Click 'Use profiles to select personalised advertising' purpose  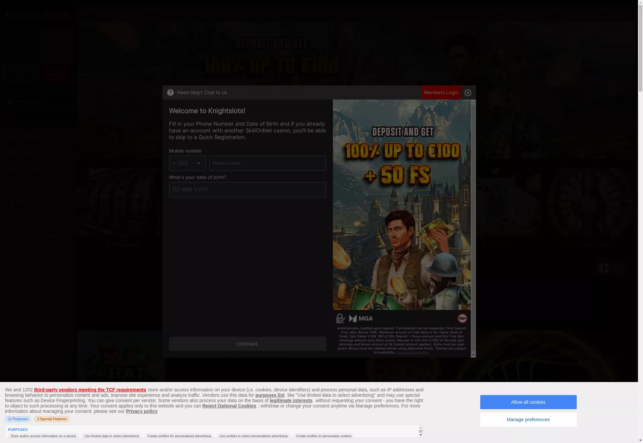[x=254, y=436]
